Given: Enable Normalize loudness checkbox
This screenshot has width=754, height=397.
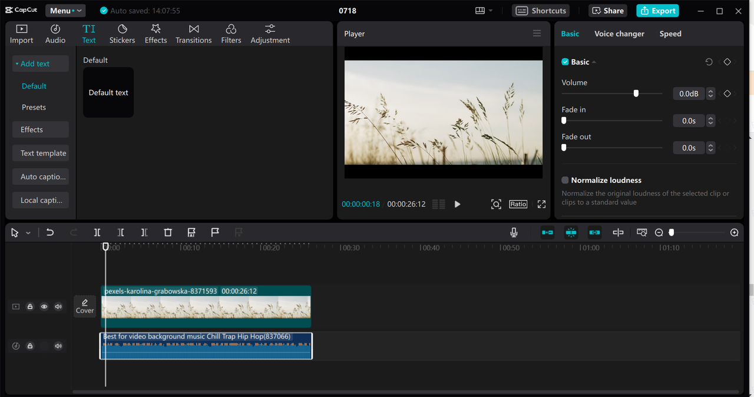Looking at the screenshot, I should [x=565, y=180].
